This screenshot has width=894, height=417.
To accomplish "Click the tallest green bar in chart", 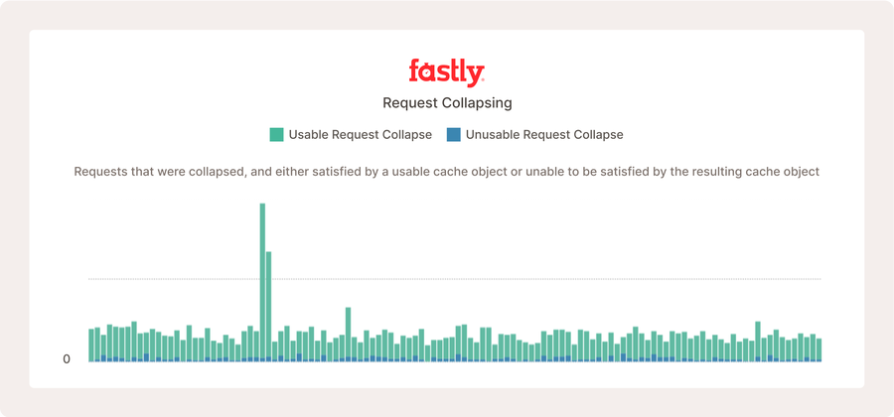I will [x=262, y=282].
